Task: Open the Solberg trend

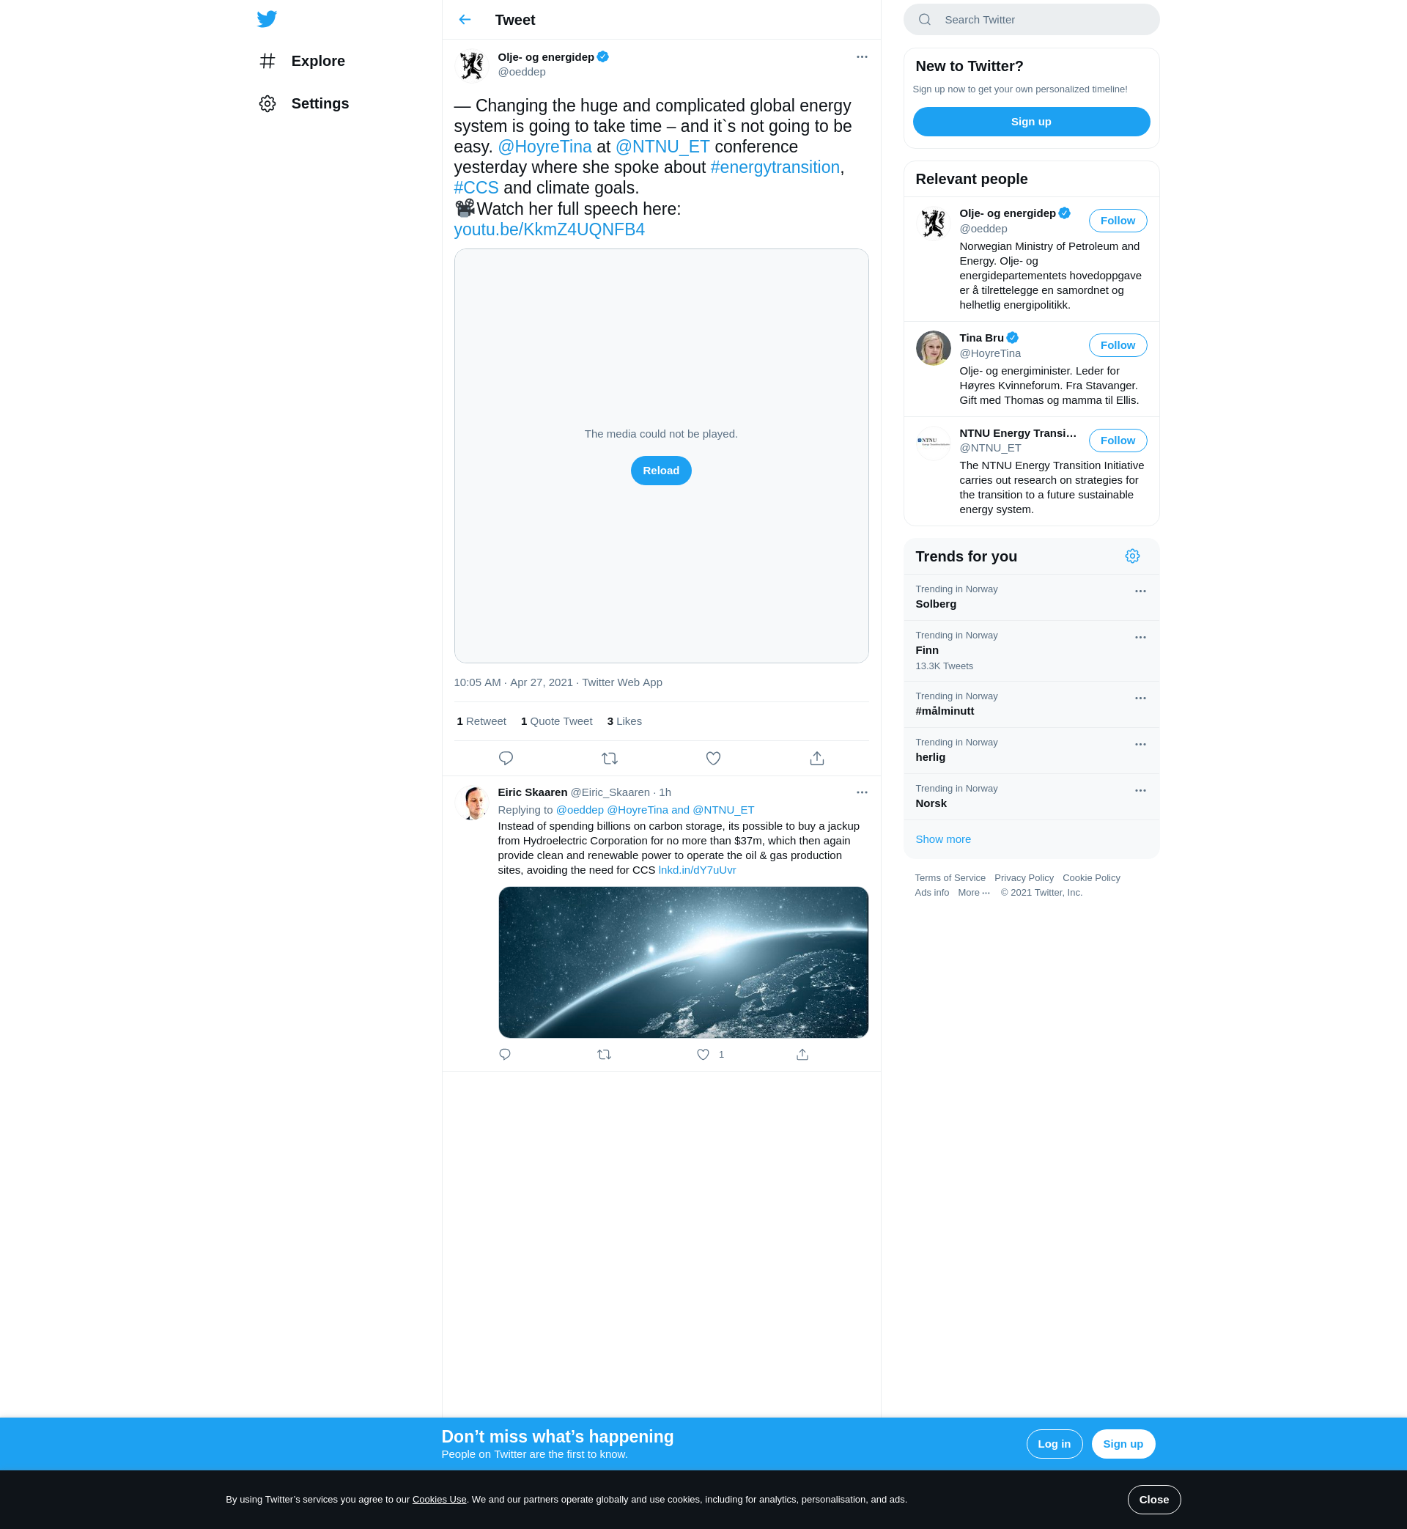Action: [x=1031, y=597]
